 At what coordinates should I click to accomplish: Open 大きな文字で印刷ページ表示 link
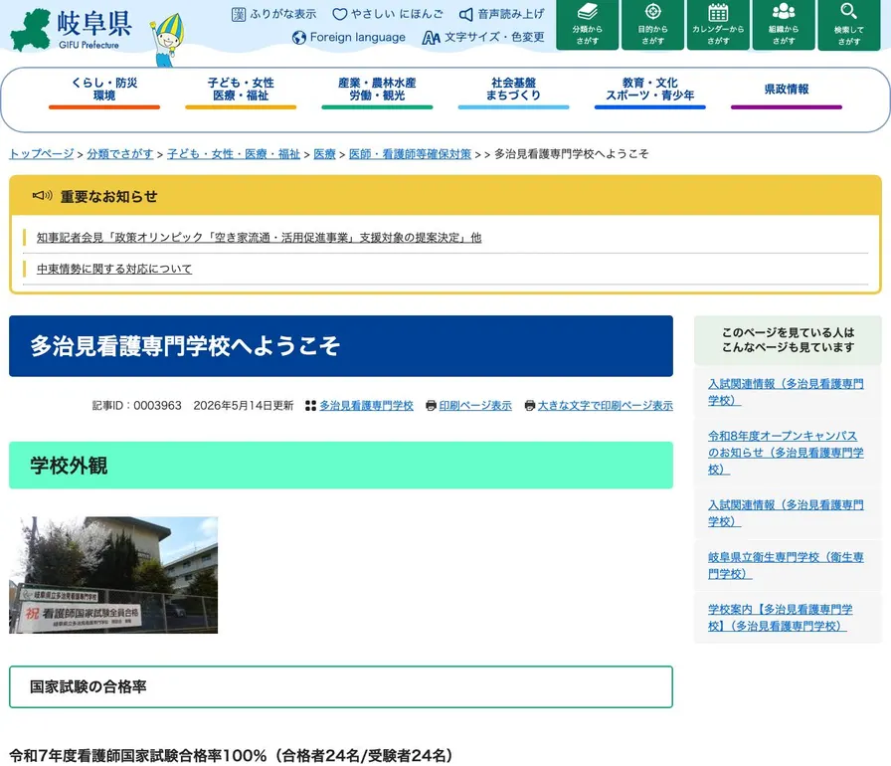(x=606, y=405)
